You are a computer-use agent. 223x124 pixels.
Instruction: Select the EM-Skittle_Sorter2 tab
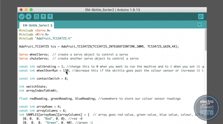[37, 25]
